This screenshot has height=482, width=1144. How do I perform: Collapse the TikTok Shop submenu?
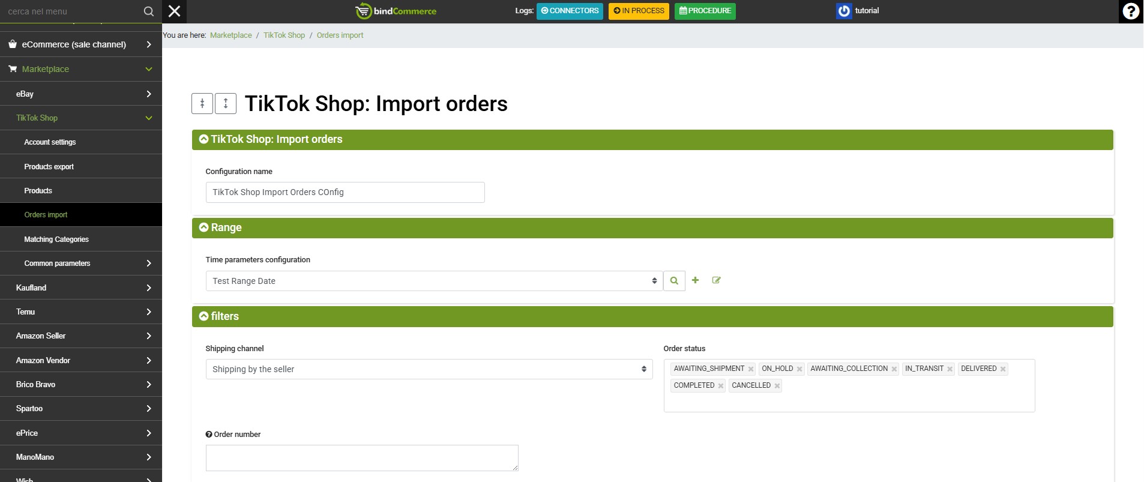(x=81, y=118)
